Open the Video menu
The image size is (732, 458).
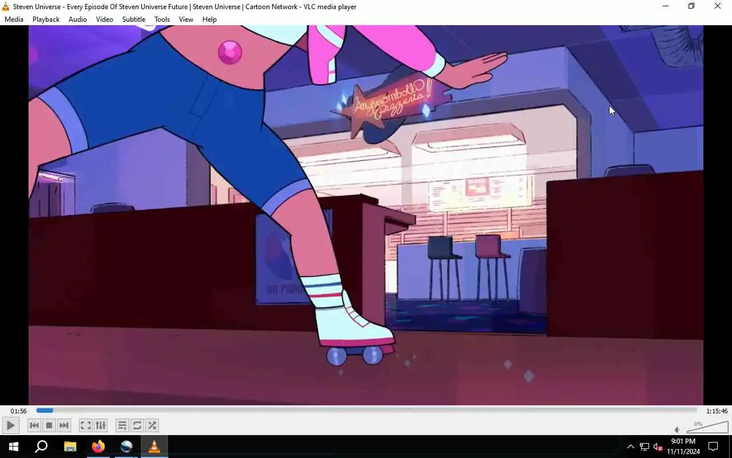pos(105,19)
